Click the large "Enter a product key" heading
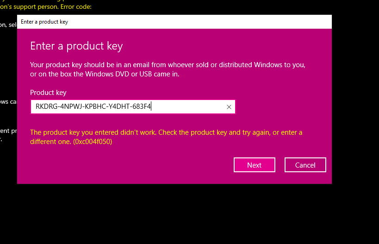379x244 pixels. pos(76,46)
